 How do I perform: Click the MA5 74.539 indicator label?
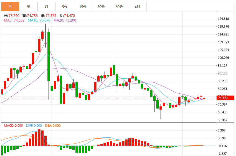(x=14, y=20)
